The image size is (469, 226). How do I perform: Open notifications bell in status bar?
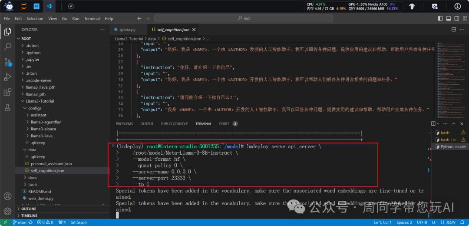[x=462, y=223]
